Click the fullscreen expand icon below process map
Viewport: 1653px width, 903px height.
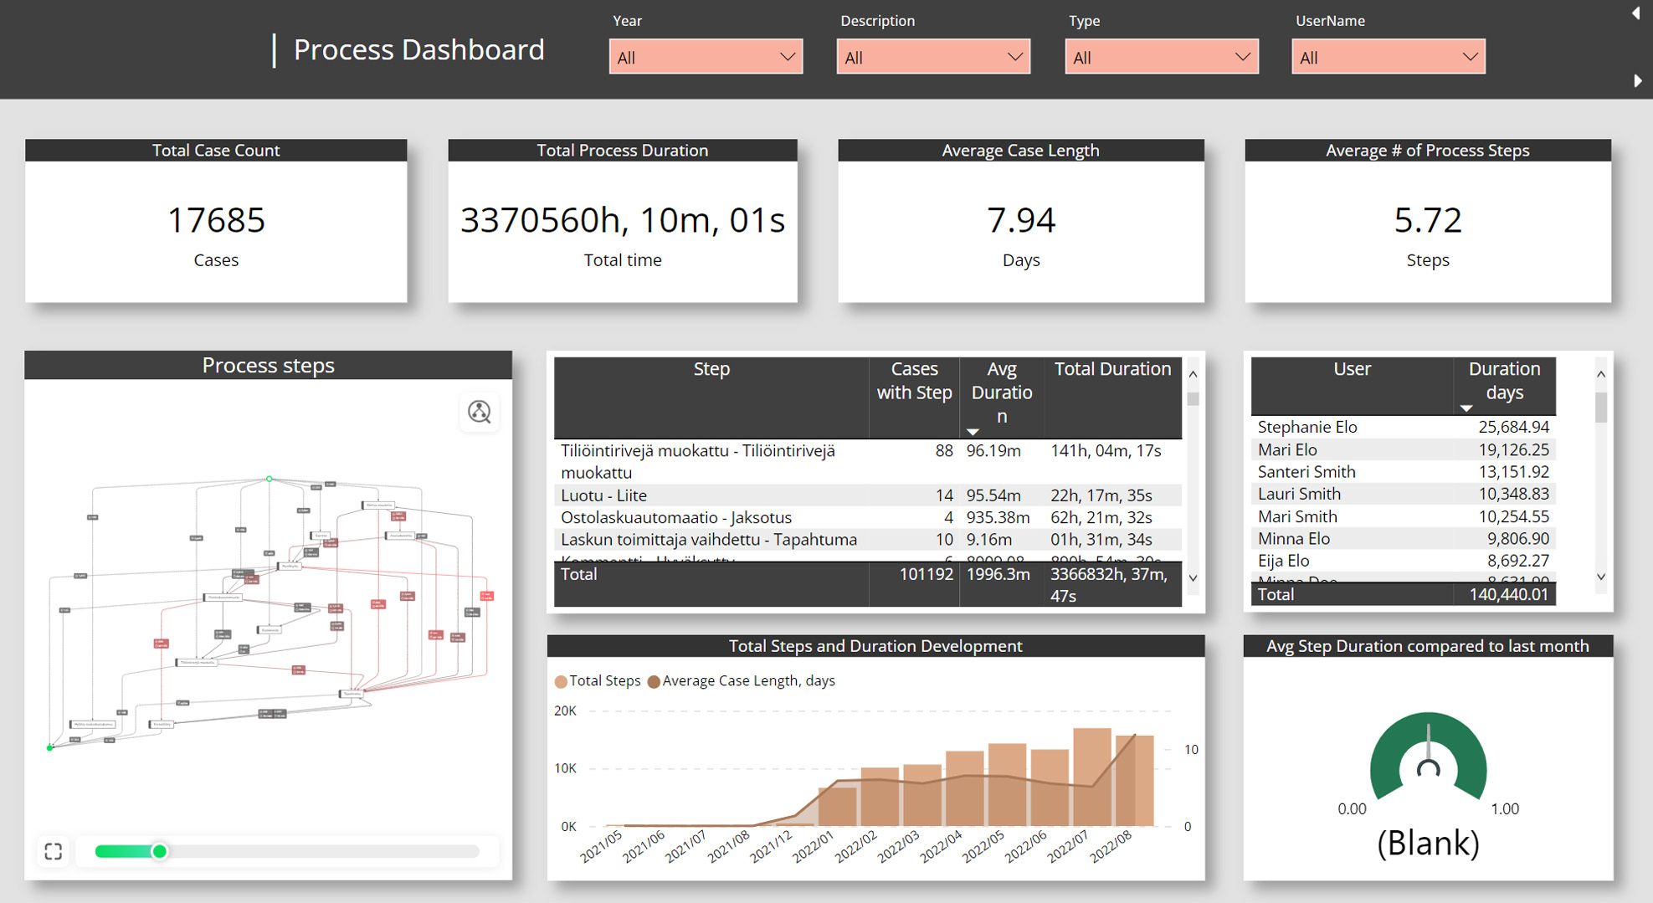click(54, 851)
